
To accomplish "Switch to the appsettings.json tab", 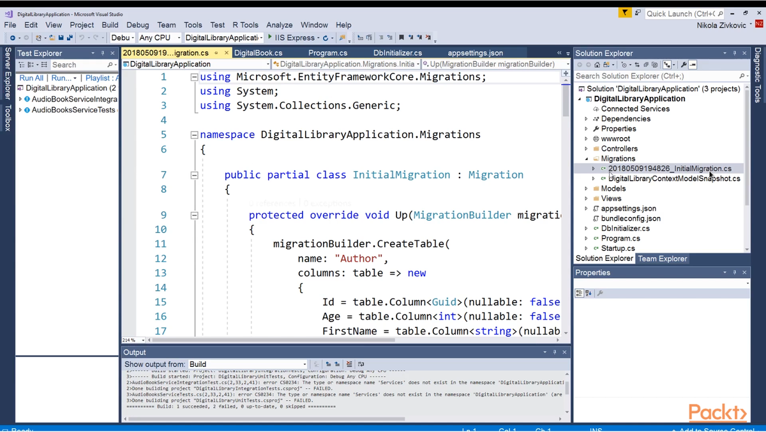I will [475, 53].
